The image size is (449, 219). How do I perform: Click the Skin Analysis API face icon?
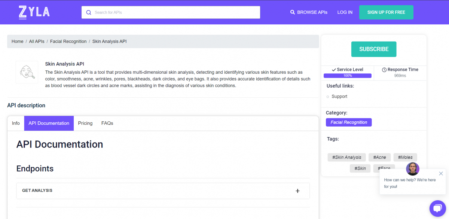pos(27,72)
